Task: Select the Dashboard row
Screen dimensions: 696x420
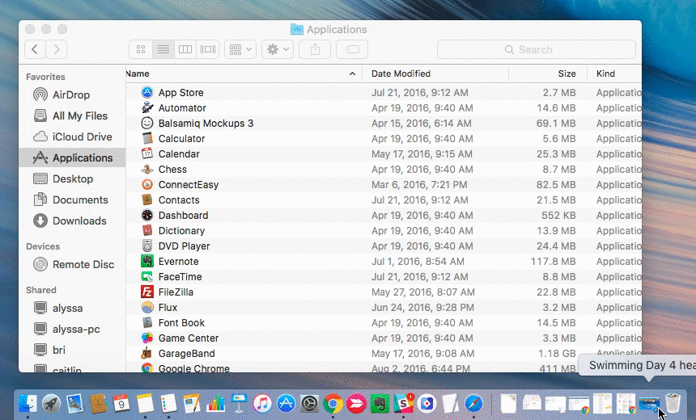Action: pyautogui.click(x=384, y=216)
